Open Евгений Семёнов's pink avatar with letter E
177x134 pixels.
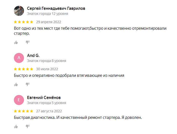coord(19,100)
